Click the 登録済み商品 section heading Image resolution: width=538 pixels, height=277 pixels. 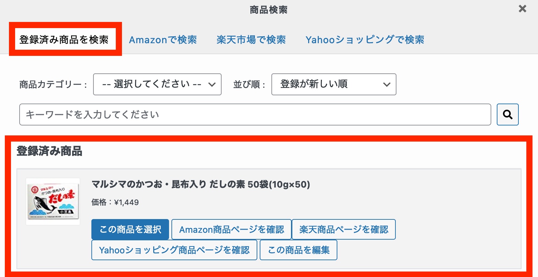pos(49,151)
